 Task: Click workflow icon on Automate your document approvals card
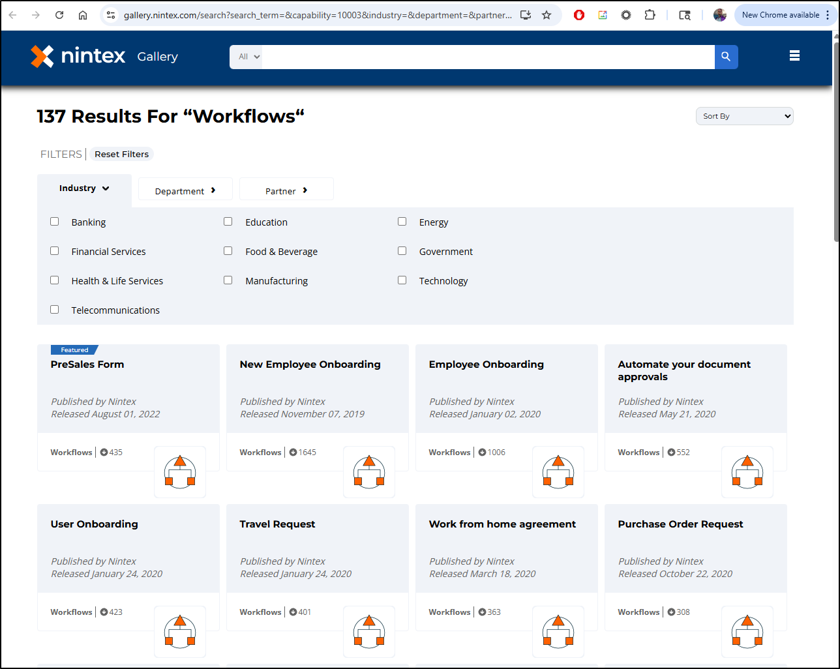point(747,472)
